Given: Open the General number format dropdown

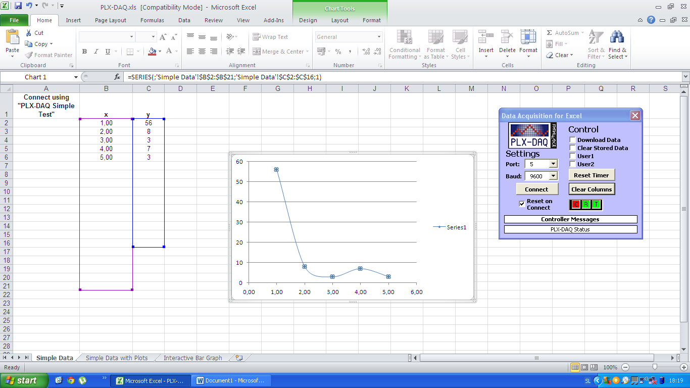Looking at the screenshot, I should pyautogui.click(x=378, y=37).
